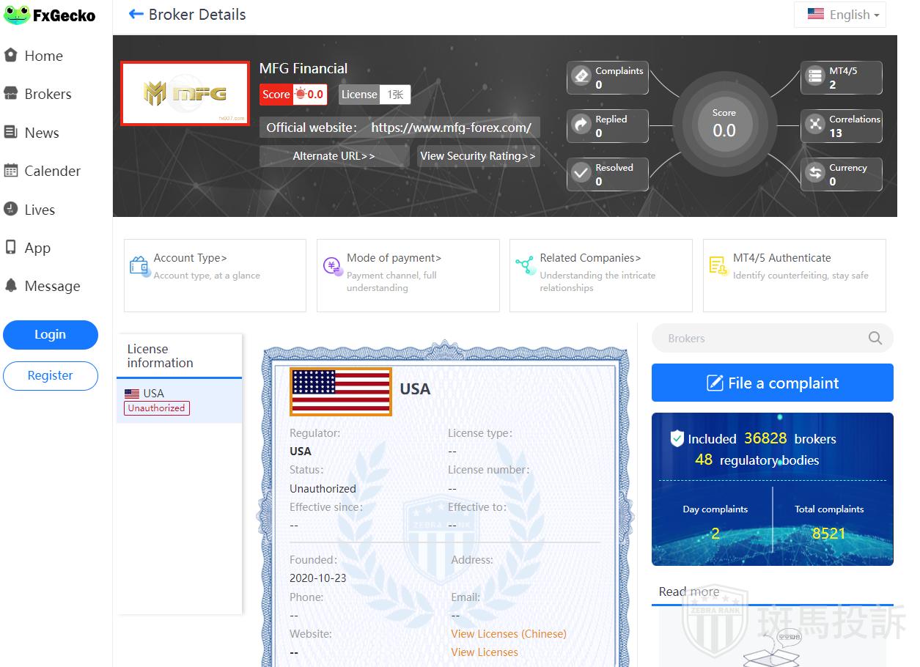Expand Alternate URL list
Screen dimensions: 920x667
[x=334, y=156]
